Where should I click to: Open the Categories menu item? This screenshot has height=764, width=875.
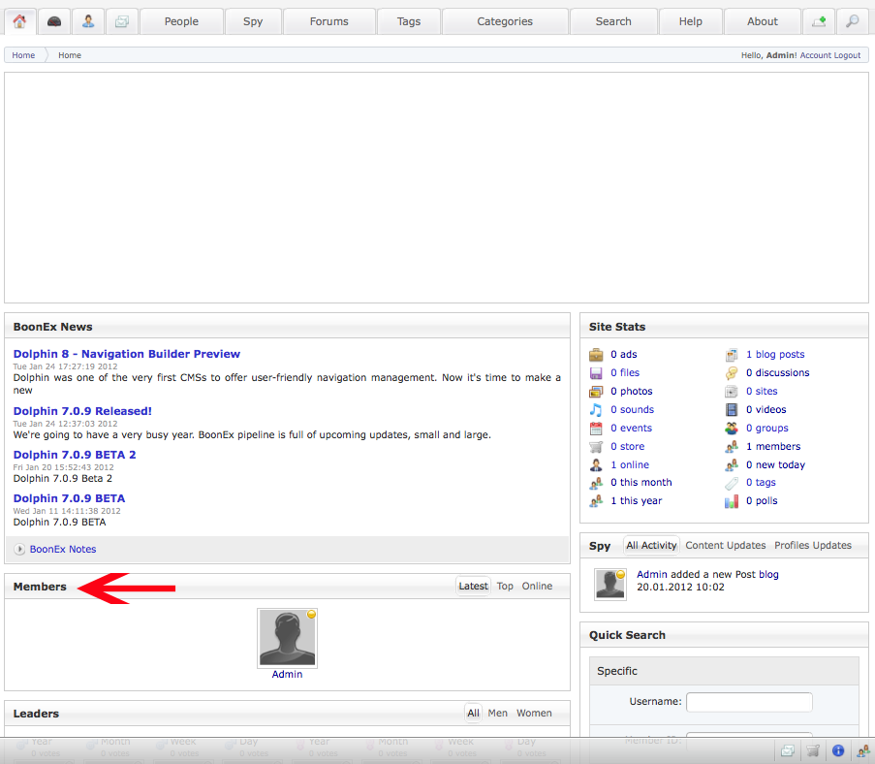click(x=505, y=21)
